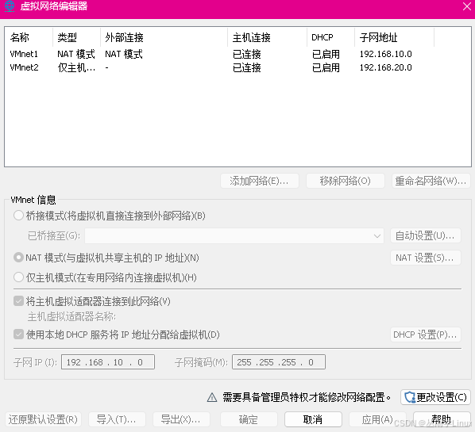Click VMnet1's NAT 模式 external connection cell
Viewport: 475px width, 432px height.
pos(124,54)
